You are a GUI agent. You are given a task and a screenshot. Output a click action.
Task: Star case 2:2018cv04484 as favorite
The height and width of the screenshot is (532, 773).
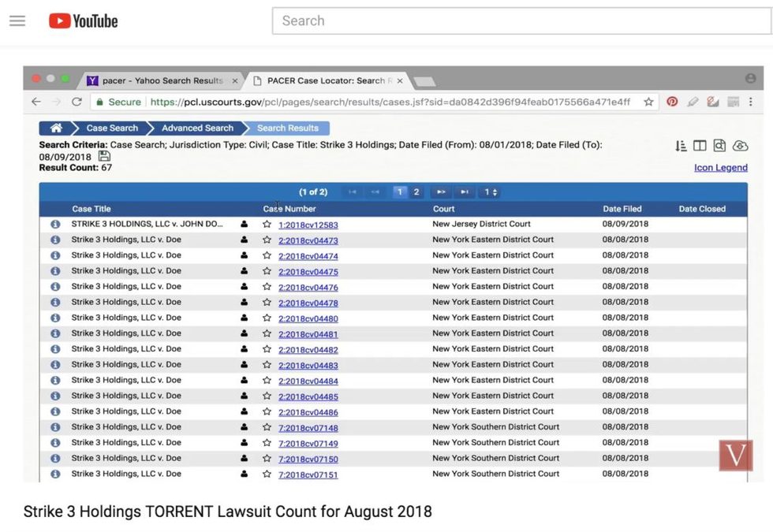pos(267,380)
